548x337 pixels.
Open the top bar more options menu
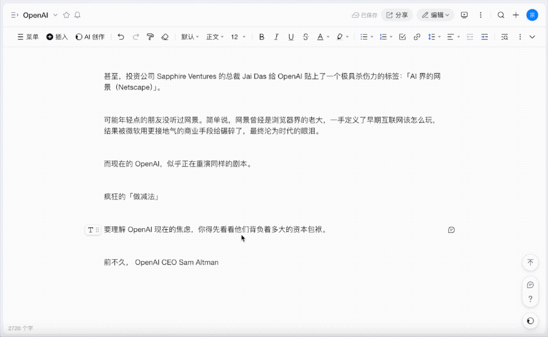(480, 15)
